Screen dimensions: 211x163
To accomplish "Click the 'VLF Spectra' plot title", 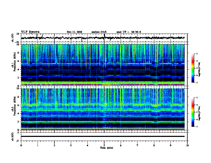I will (x=30, y=32).
